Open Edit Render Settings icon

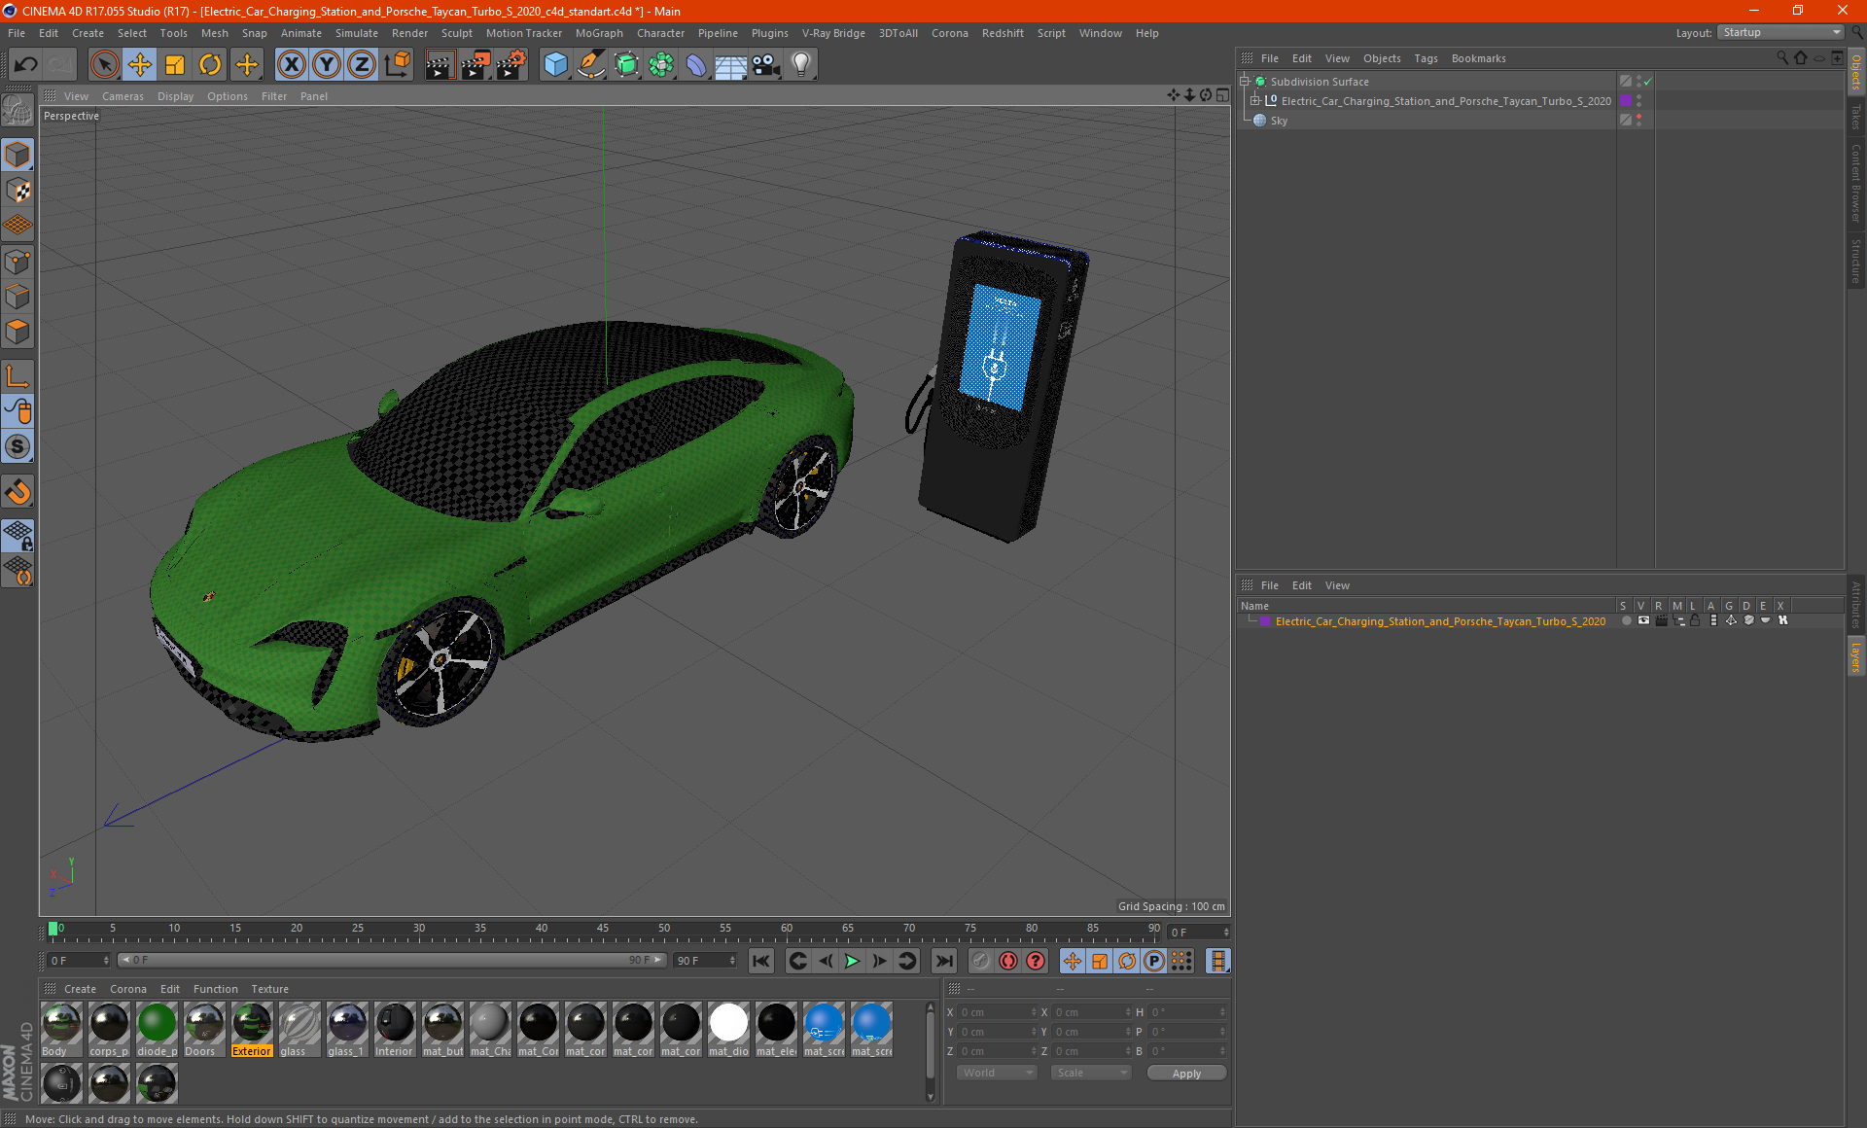pyautogui.click(x=511, y=64)
